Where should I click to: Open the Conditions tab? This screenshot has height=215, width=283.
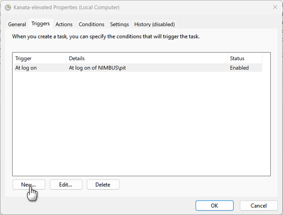coord(91,24)
